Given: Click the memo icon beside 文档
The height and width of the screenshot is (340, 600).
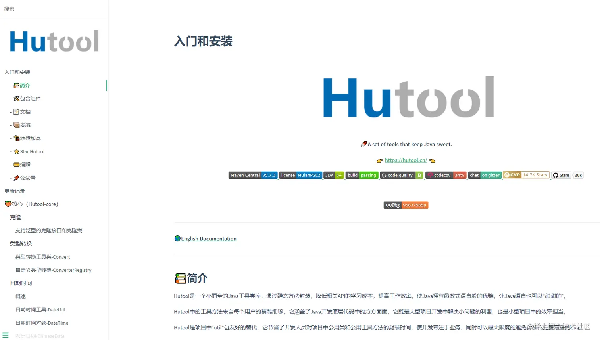Looking at the screenshot, I should click(16, 112).
